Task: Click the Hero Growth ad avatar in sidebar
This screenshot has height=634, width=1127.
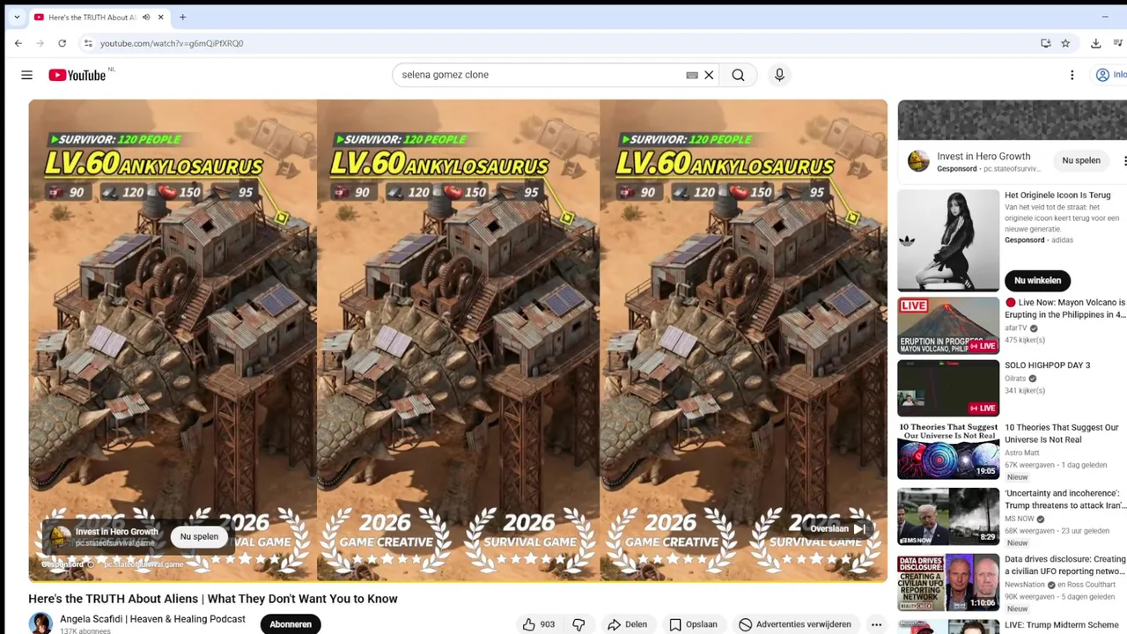Action: point(918,161)
